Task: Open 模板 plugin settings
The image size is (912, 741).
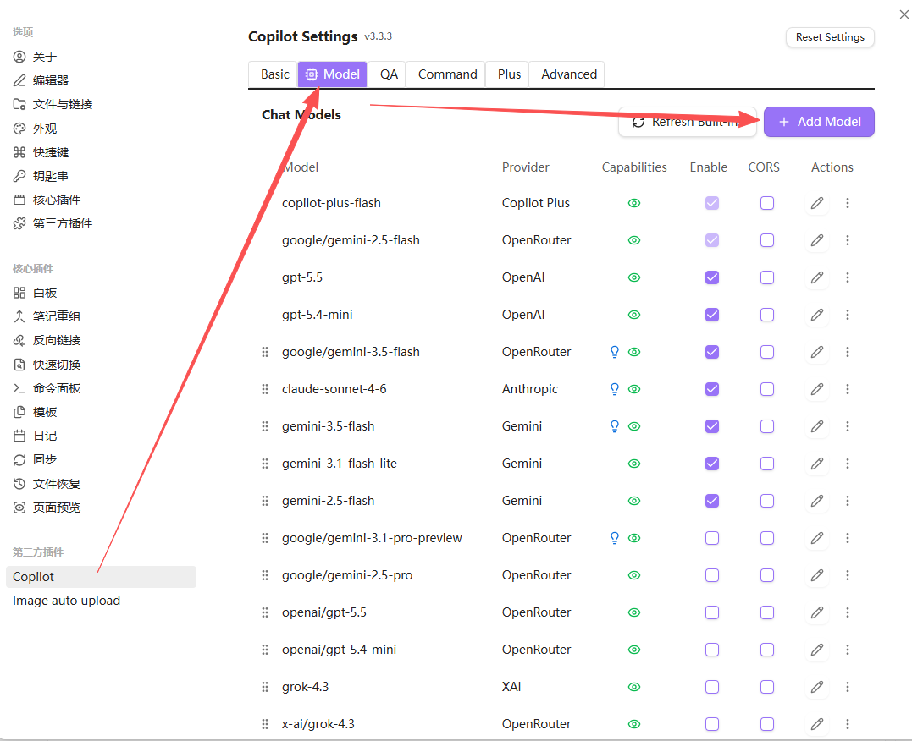Action: click(45, 411)
